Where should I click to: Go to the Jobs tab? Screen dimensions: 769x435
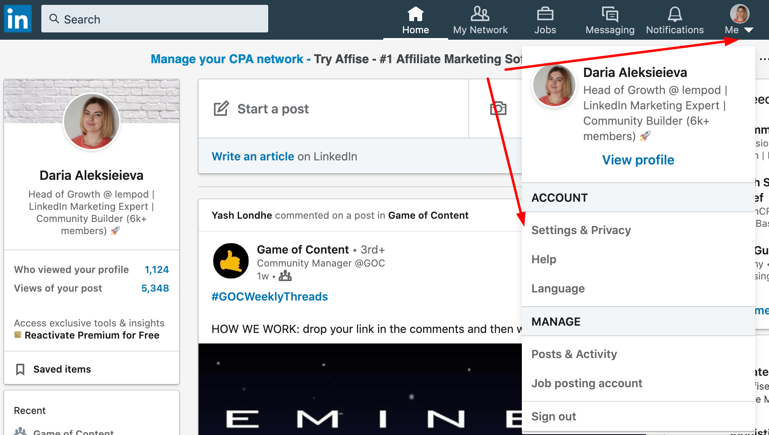[545, 20]
